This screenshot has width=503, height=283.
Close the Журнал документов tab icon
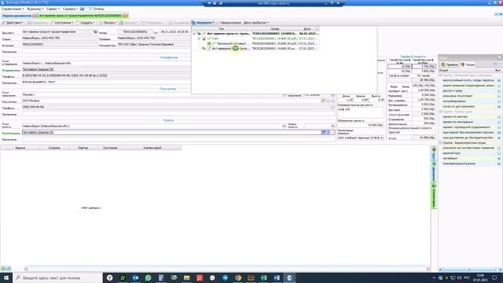(35, 16)
